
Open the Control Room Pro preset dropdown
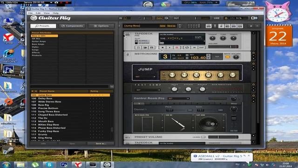point(178,98)
